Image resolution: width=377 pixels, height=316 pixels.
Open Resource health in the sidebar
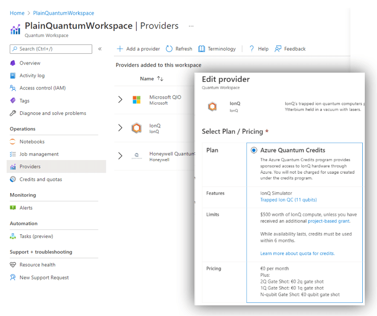[37, 265]
